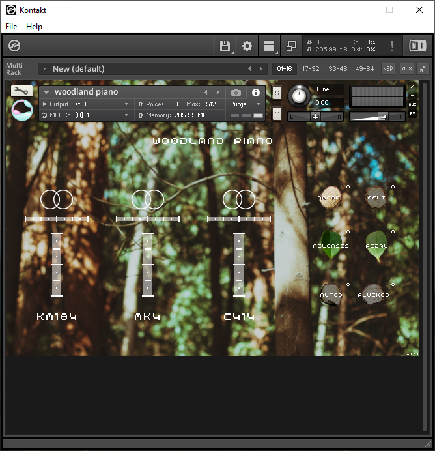Toggle the small circle beside Pedal
435x451 pixels.
[x=393, y=231]
